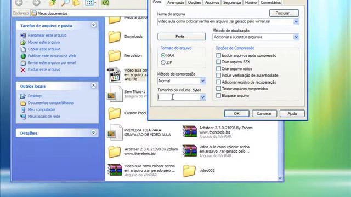Click the Mover este arquivo icon

point(23,43)
